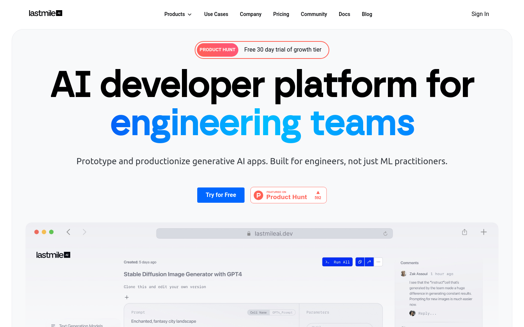This screenshot has height=327, width=524.
Task: Navigate to the Blog
Action: 367,14
